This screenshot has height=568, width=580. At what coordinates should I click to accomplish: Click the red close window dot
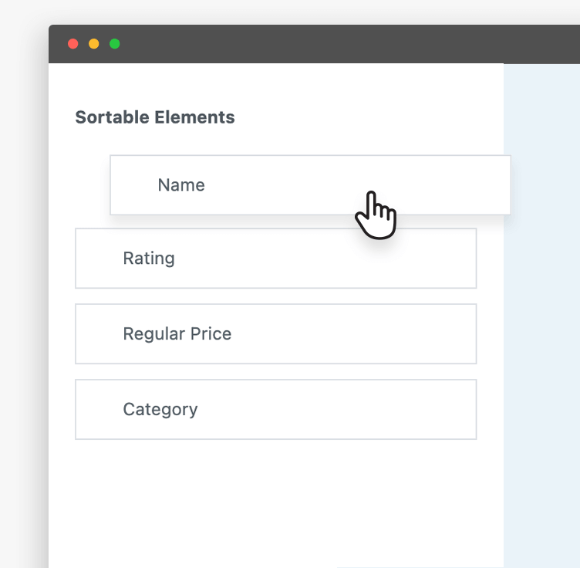73,44
